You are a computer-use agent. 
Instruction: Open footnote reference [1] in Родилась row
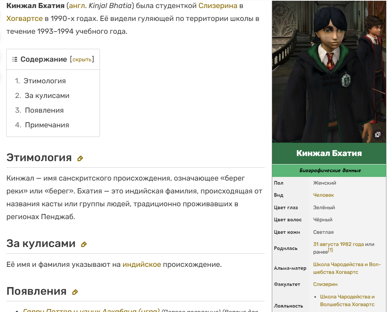pyautogui.click(x=330, y=250)
